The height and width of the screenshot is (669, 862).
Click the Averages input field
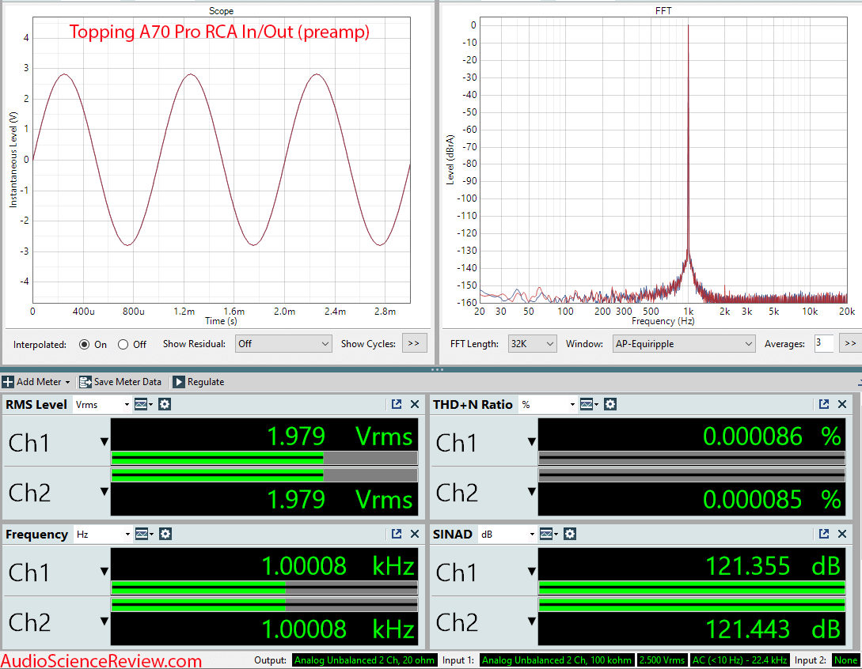point(823,343)
